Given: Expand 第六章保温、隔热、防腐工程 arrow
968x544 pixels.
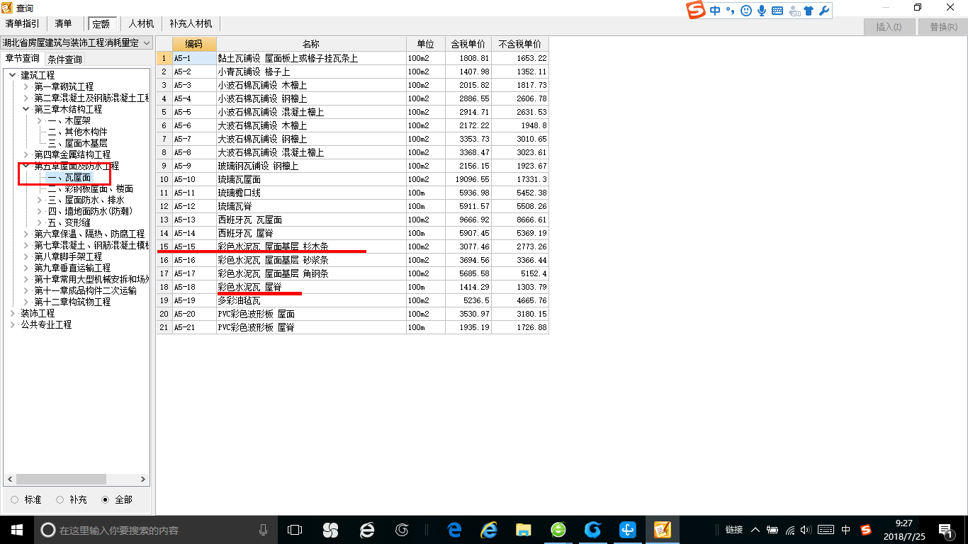Looking at the screenshot, I should [x=26, y=234].
